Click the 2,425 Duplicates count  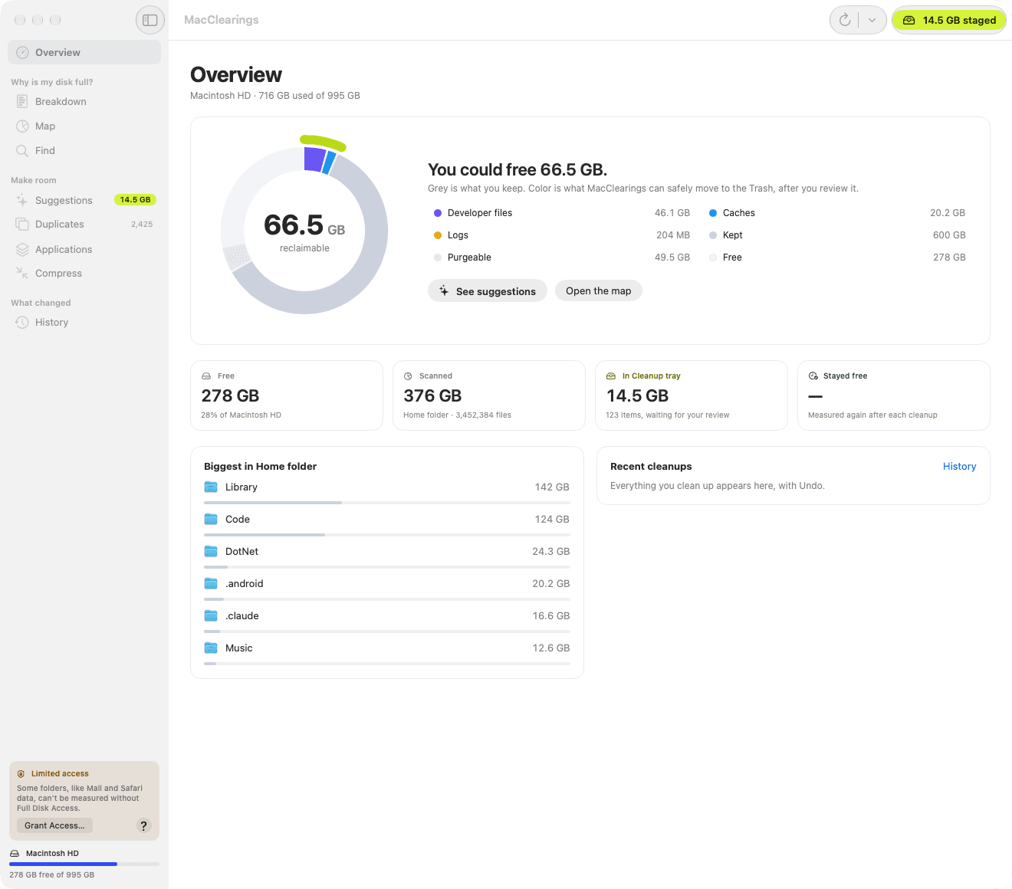(142, 224)
